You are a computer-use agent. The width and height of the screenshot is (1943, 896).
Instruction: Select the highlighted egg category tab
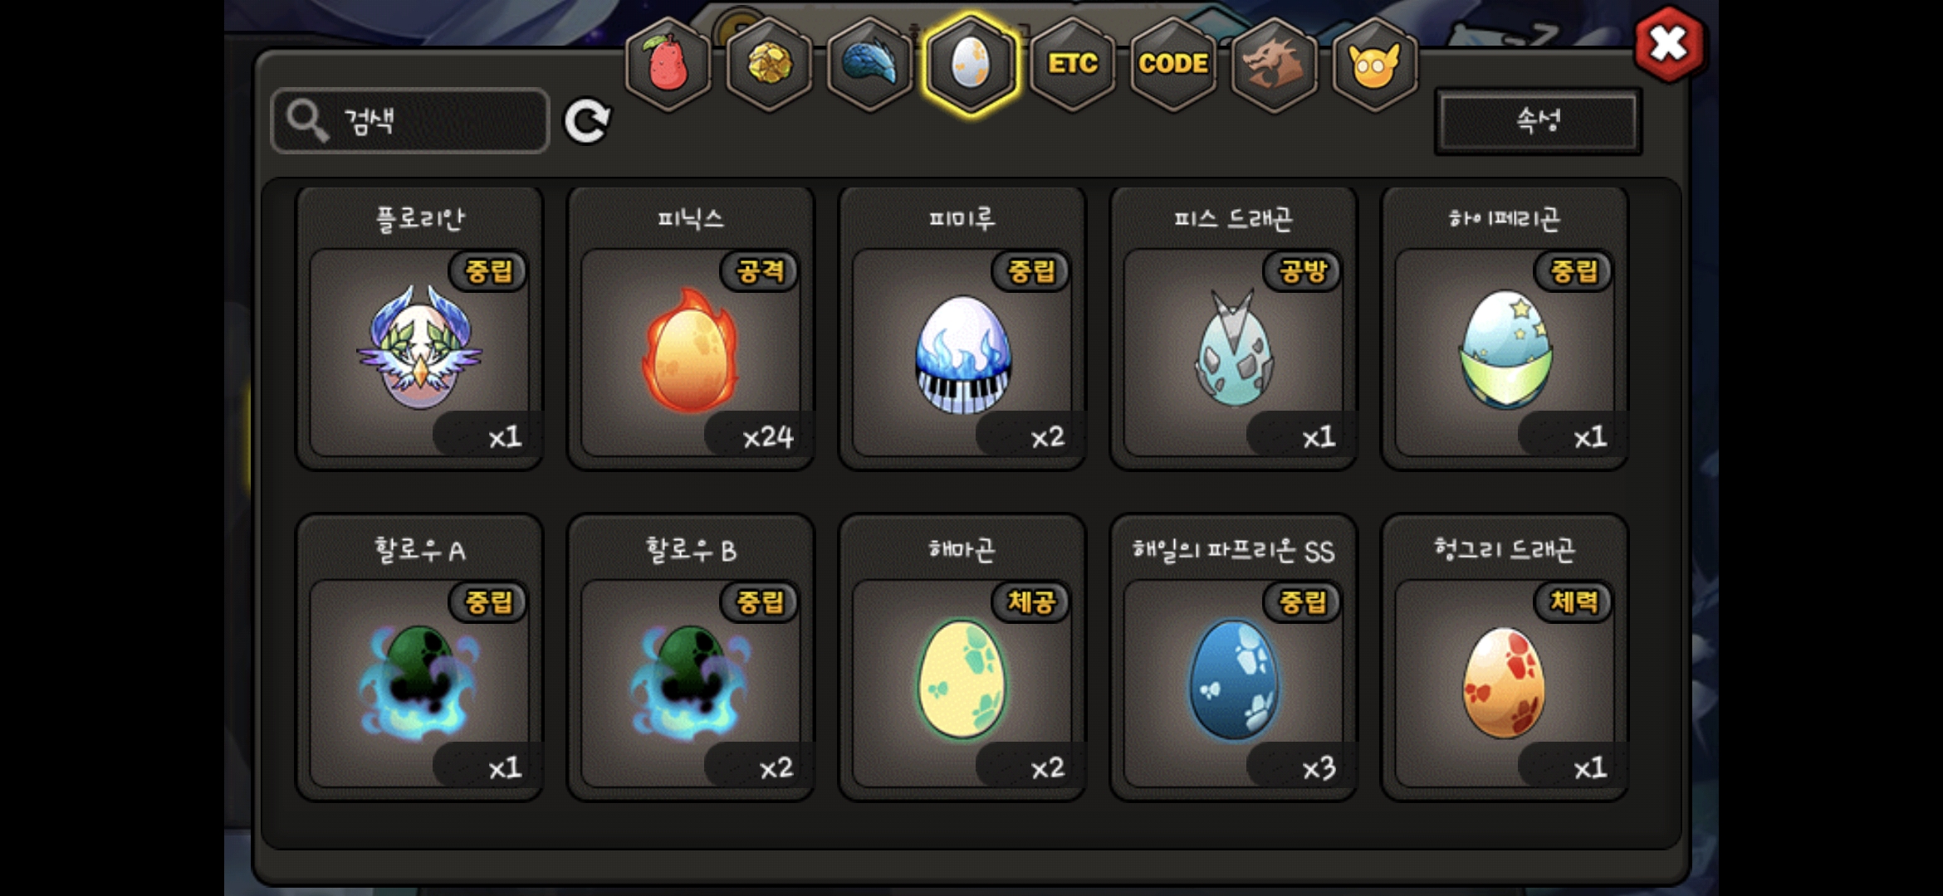point(971,64)
